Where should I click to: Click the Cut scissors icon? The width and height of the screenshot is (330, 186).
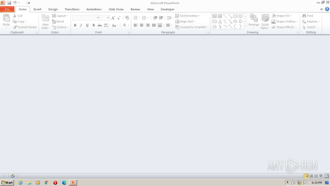pyautogui.click(x=15, y=16)
